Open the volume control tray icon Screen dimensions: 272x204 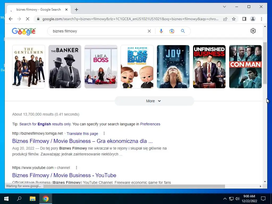point(237,199)
